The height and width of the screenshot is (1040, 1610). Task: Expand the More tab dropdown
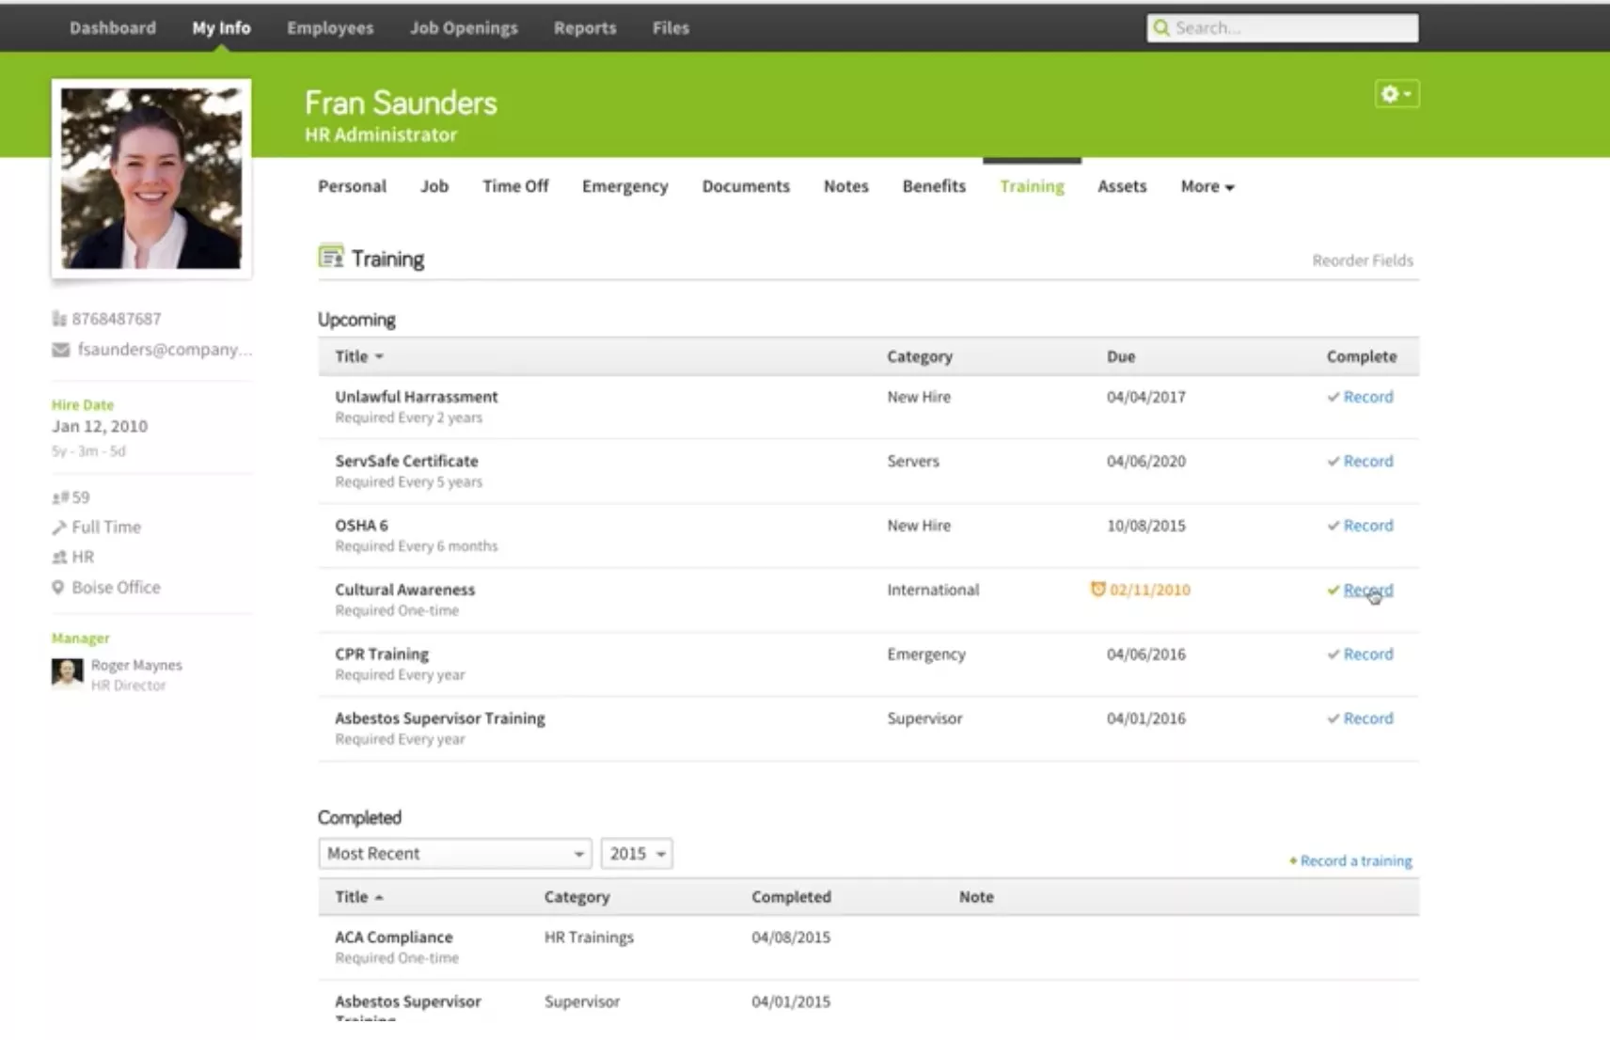(1207, 186)
